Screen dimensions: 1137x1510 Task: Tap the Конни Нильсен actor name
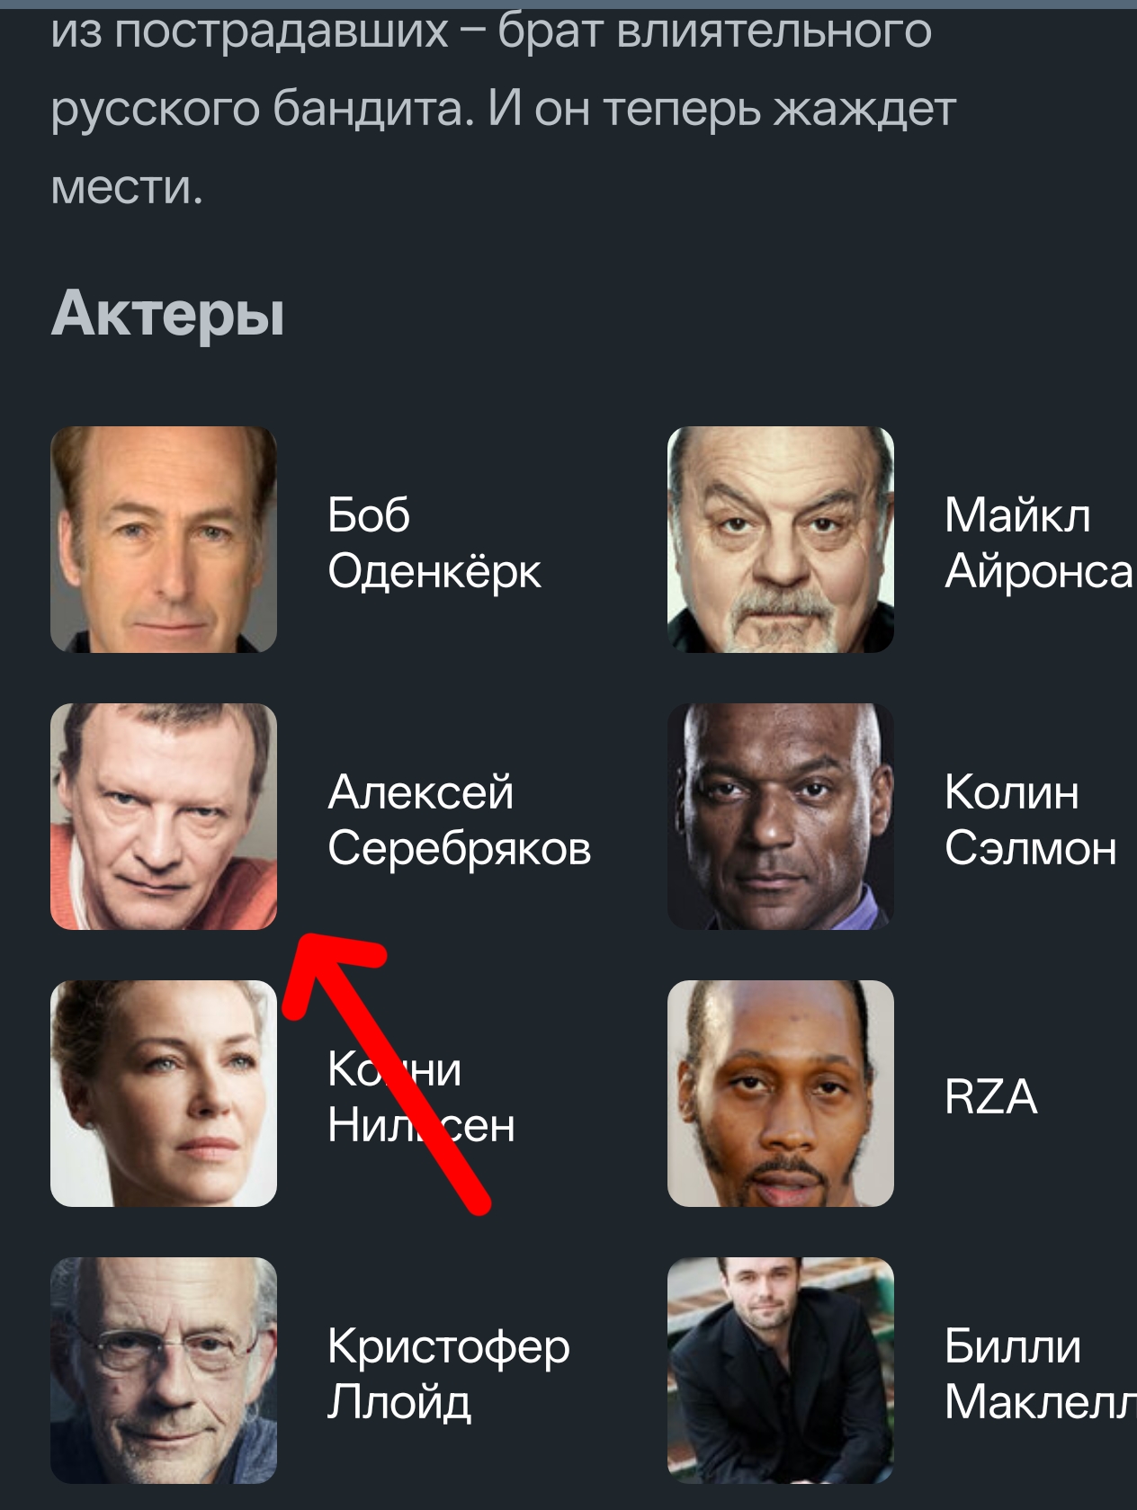421,1096
